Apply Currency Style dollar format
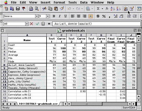This screenshot has height=111, width=142. click(98, 16)
